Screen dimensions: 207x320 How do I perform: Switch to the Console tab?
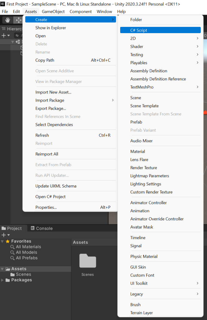pyautogui.click(x=42, y=228)
